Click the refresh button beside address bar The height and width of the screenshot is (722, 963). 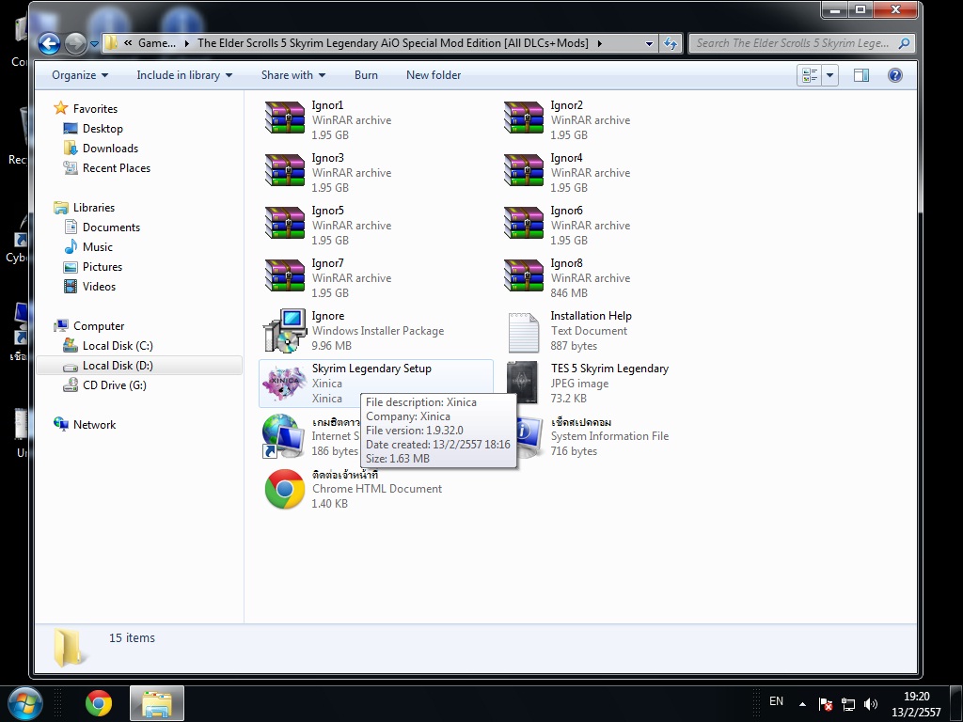point(670,43)
